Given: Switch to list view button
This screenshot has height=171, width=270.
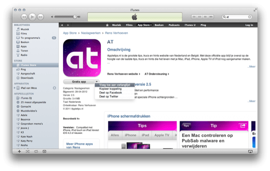Looking at the screenshot, I should [194, 17].
